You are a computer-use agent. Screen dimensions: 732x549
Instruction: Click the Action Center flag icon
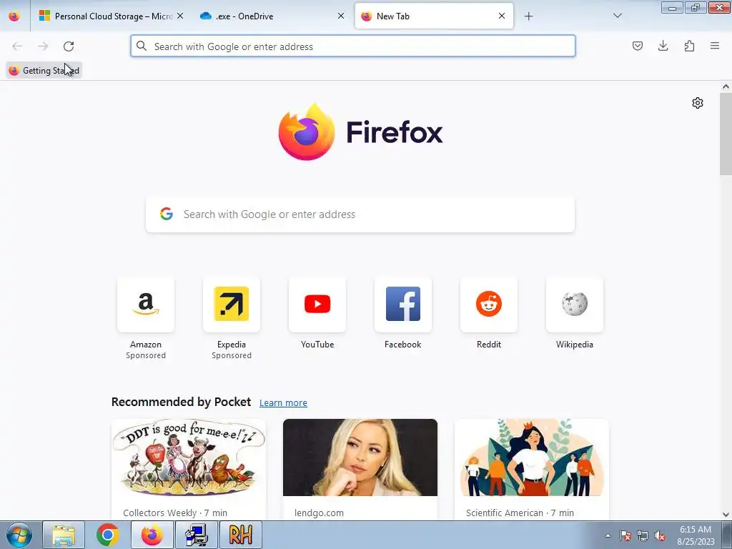tap(625, 535)
